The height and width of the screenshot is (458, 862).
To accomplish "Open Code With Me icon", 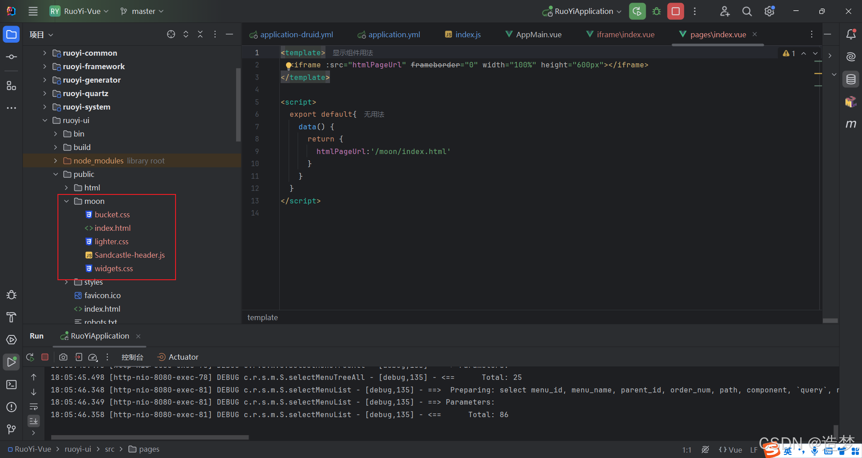I will pos(725,11).
